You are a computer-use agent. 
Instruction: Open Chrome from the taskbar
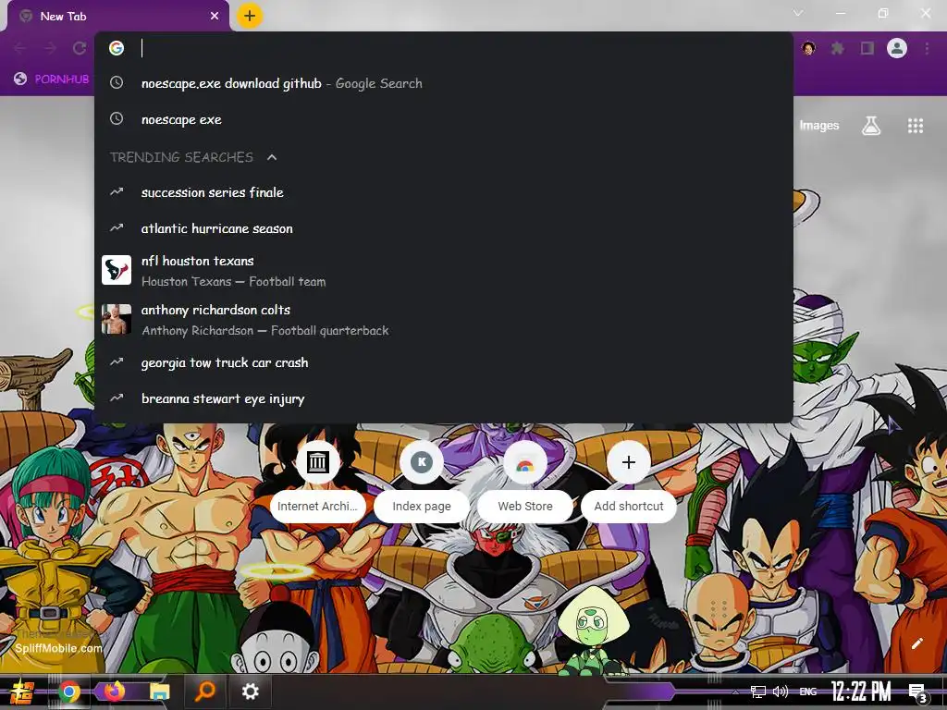68,692
